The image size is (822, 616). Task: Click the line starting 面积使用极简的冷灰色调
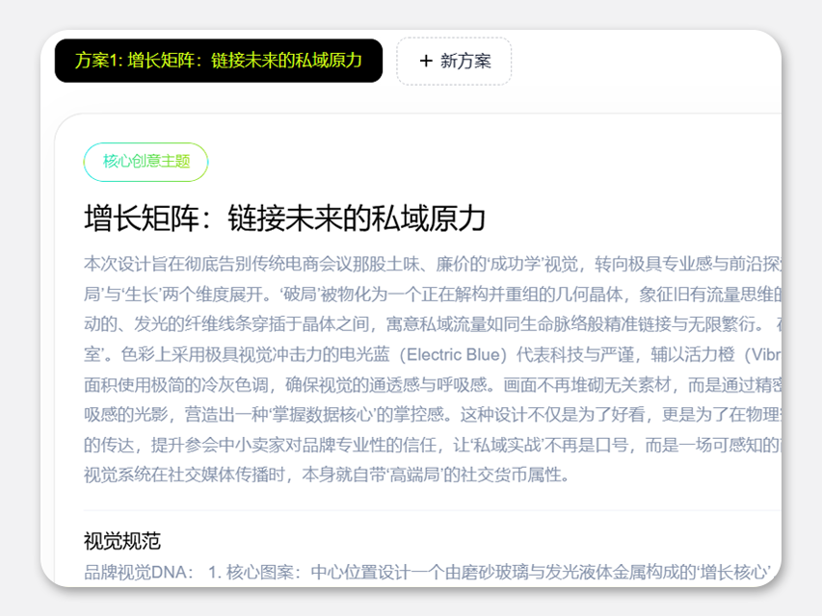433,386
